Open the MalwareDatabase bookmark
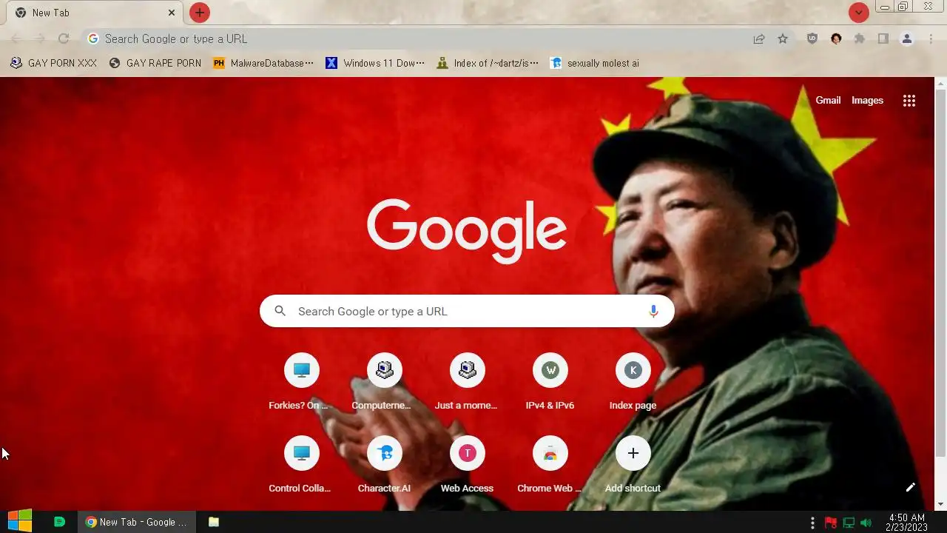Viewport: 947px width, 533px height. (263, 63)
